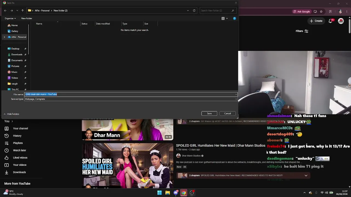
Task: Unpin Desktop using its pin icon
Action: 25,49
